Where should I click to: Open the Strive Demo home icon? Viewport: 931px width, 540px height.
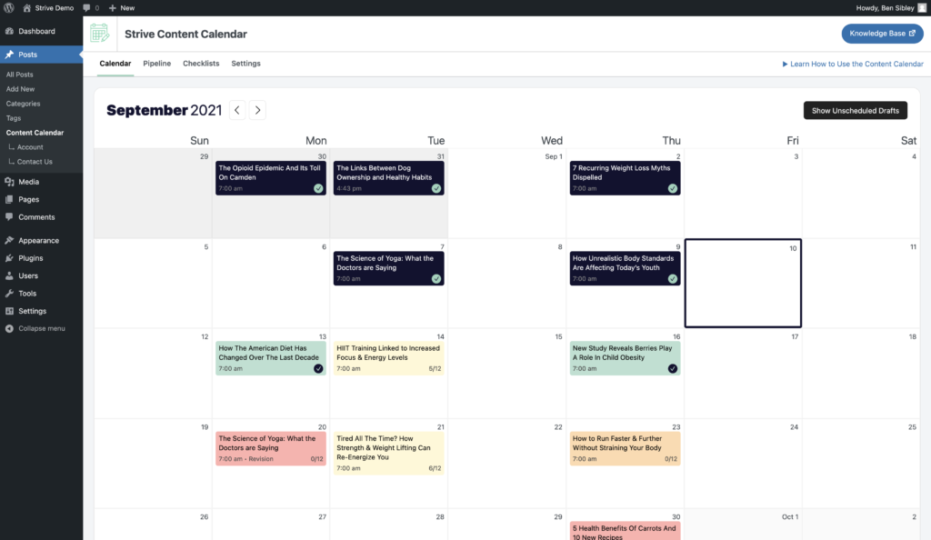(26, 7)
